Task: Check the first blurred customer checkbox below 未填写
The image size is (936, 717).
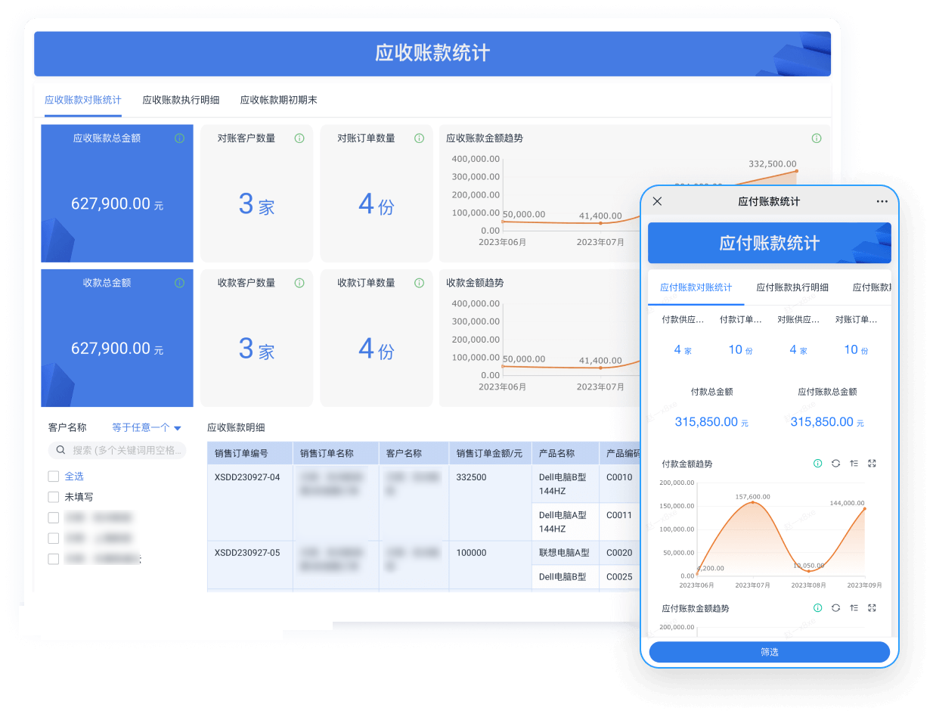Action: coord(53,518)
